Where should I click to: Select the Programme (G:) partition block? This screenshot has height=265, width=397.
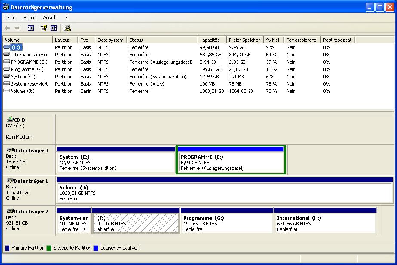227,221
